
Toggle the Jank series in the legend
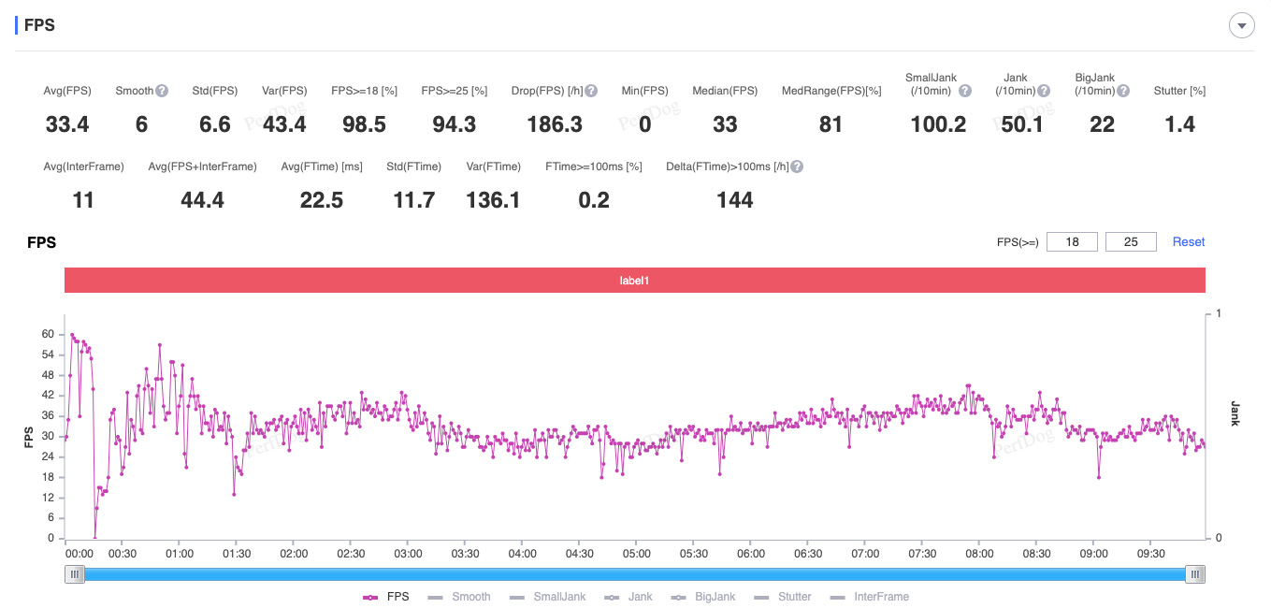coord(628,597)
